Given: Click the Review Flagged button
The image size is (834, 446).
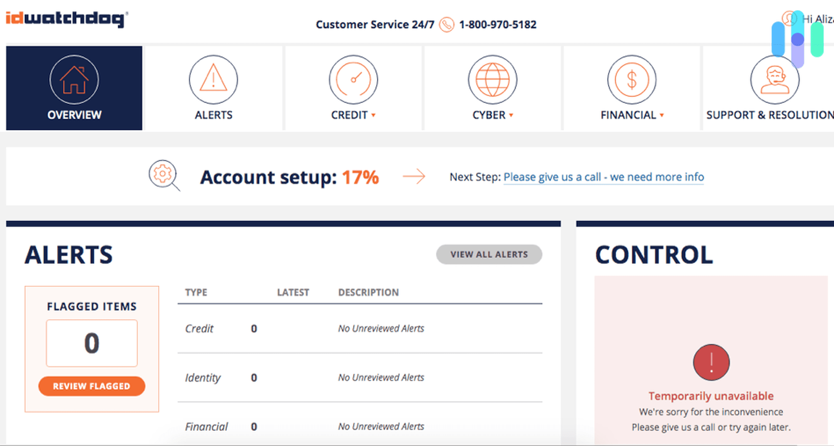Looking at the screenshot, I should [x=91, y=386].
